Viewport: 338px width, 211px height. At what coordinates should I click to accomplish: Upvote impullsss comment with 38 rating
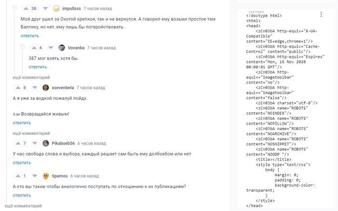click(26, 9)
